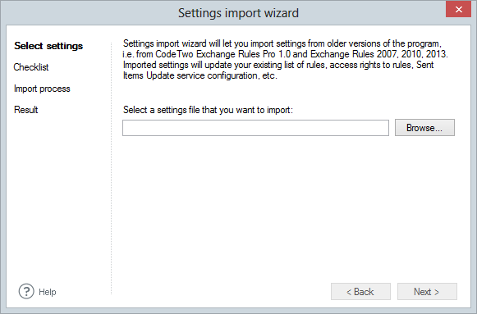
Task: Click the 'Settings import wizard' title bar
Action: click(x=238, y=13)
